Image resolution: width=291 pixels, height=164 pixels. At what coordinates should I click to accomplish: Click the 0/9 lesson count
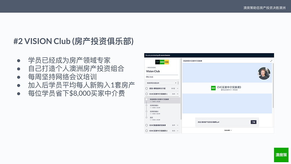pyautogui.click(x=173, y=125)
